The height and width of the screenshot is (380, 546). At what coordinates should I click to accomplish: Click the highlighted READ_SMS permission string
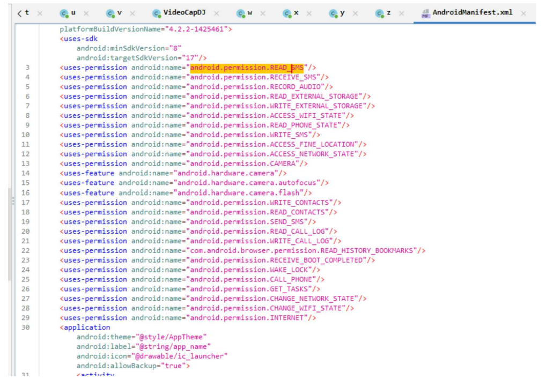tap(247, 68)
